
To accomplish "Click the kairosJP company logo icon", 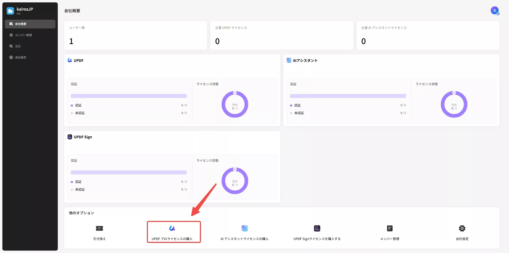I will [10, 11].
